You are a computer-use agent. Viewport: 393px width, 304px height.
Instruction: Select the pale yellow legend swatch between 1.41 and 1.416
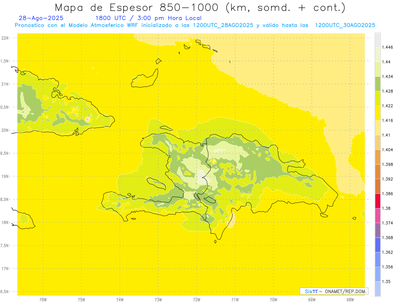point(378,128)
